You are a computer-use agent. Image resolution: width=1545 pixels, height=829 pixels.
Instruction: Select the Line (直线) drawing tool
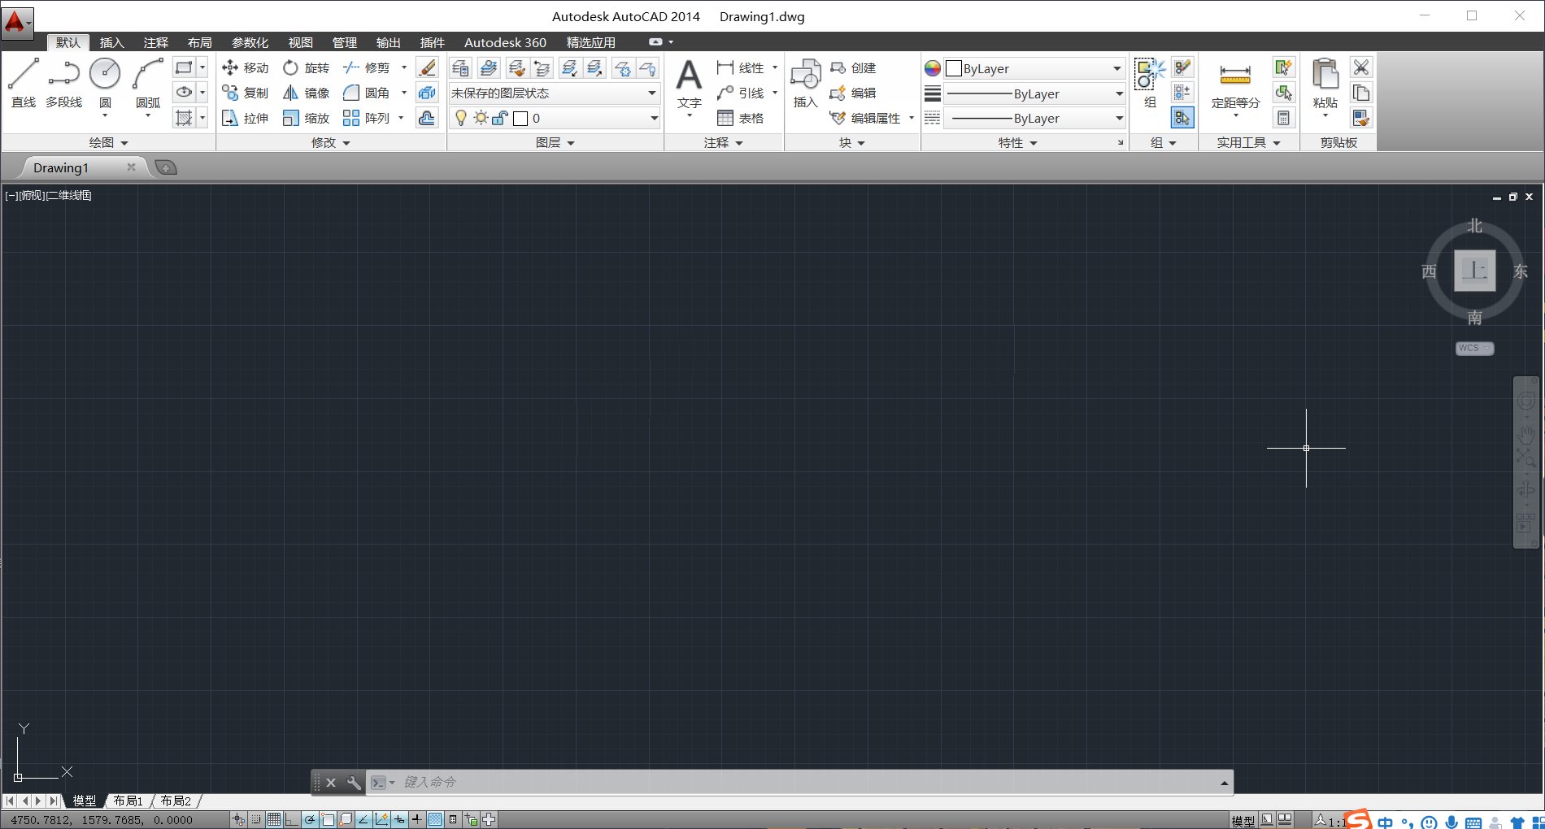pyautogui.click(x=24, y=83)
